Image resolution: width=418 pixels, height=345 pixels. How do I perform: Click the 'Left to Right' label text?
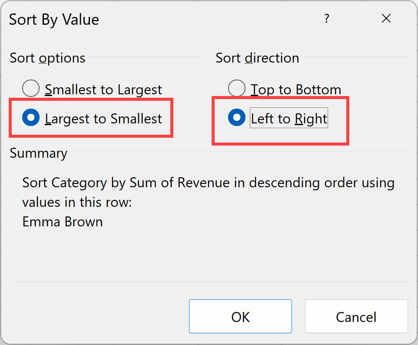pos(289,119)
